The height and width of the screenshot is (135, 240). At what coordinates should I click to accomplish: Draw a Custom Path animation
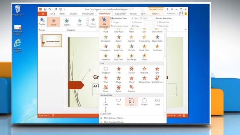106,111
